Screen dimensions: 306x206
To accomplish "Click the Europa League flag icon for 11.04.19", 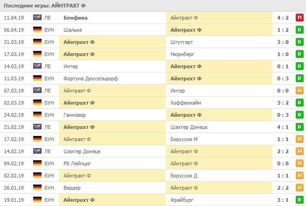I will pos(38,18).
